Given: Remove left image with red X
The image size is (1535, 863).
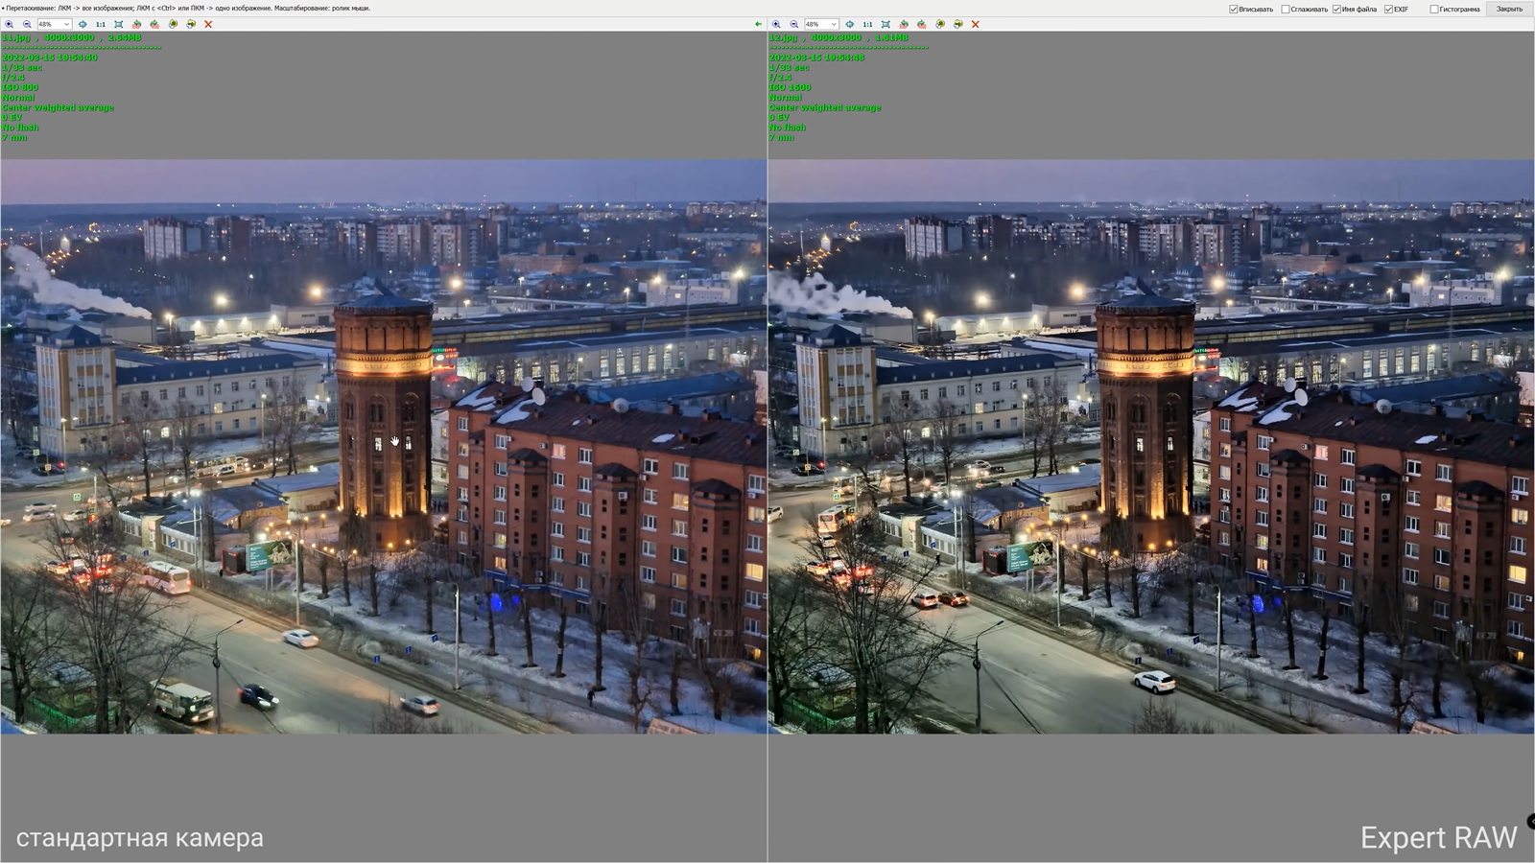Looking at the screenshot, I should click(208, 24).
